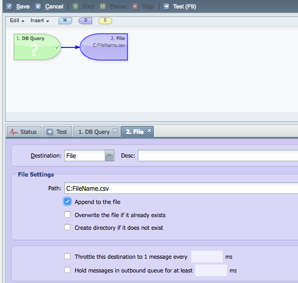Click the Save checkmark icon
Viewport: 298px width, 283px height.
9,6
